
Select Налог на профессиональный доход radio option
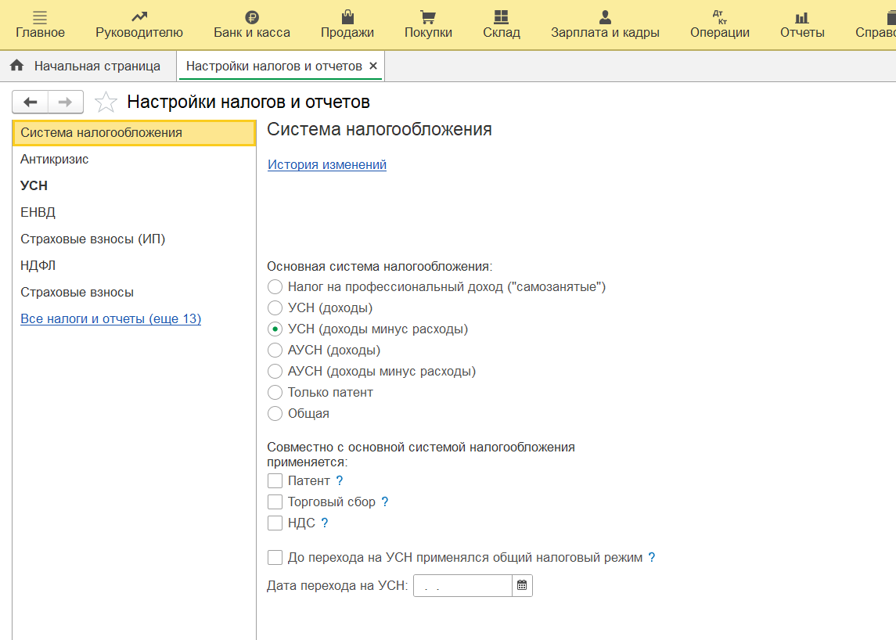275,287
